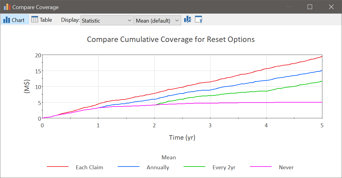Click the x-axis value 4
Screen dimensions: 342x178
tap(266, 126)
